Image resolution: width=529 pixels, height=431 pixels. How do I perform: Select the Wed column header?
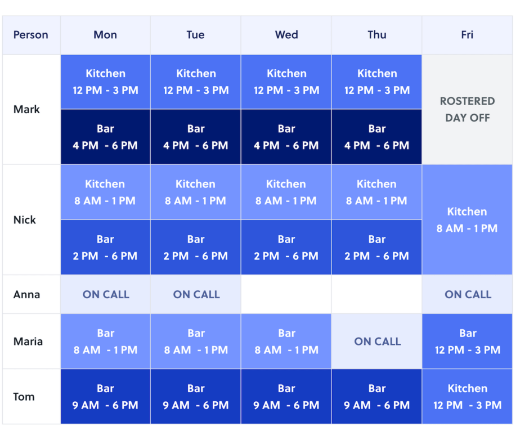coord(286,35)
